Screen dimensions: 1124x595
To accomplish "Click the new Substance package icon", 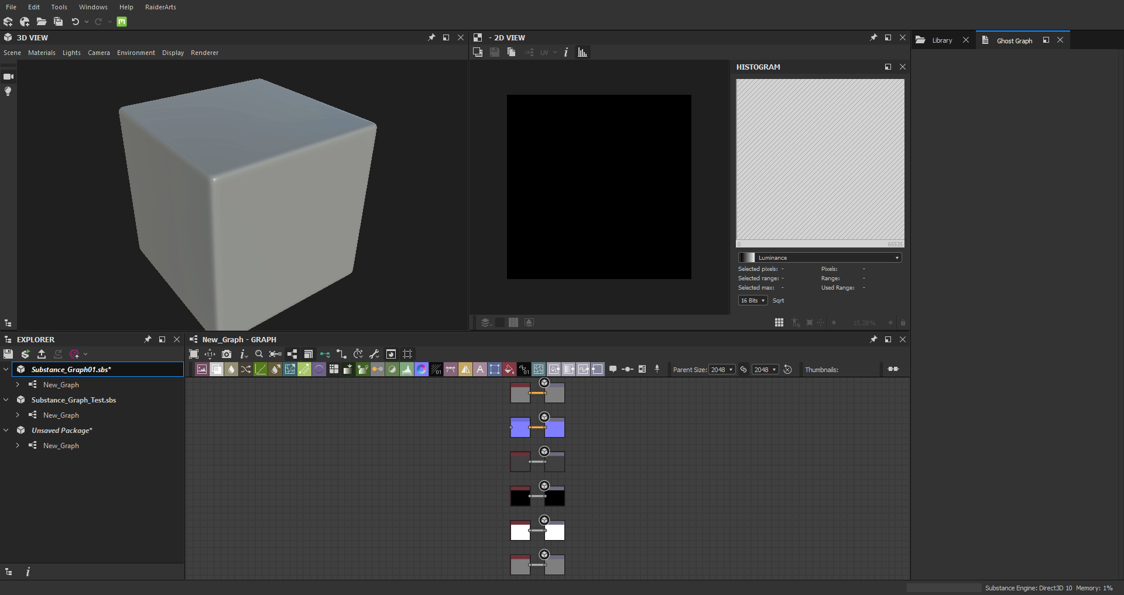I will point(8,22).
